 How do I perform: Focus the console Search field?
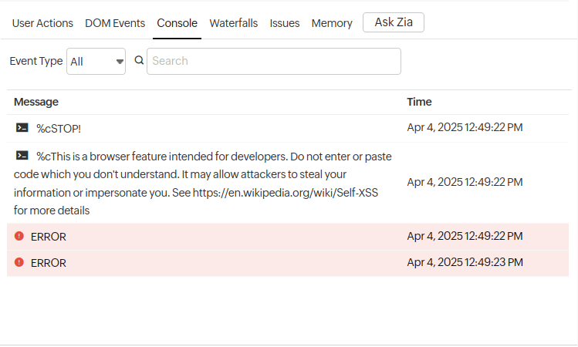click(274, 62)
